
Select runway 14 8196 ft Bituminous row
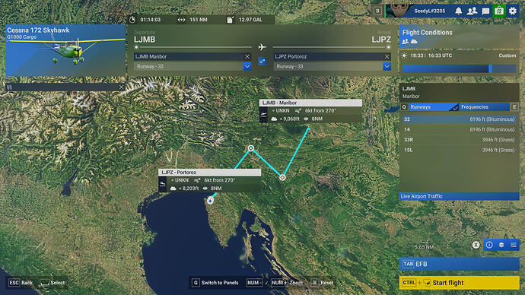tap(459, 129)
